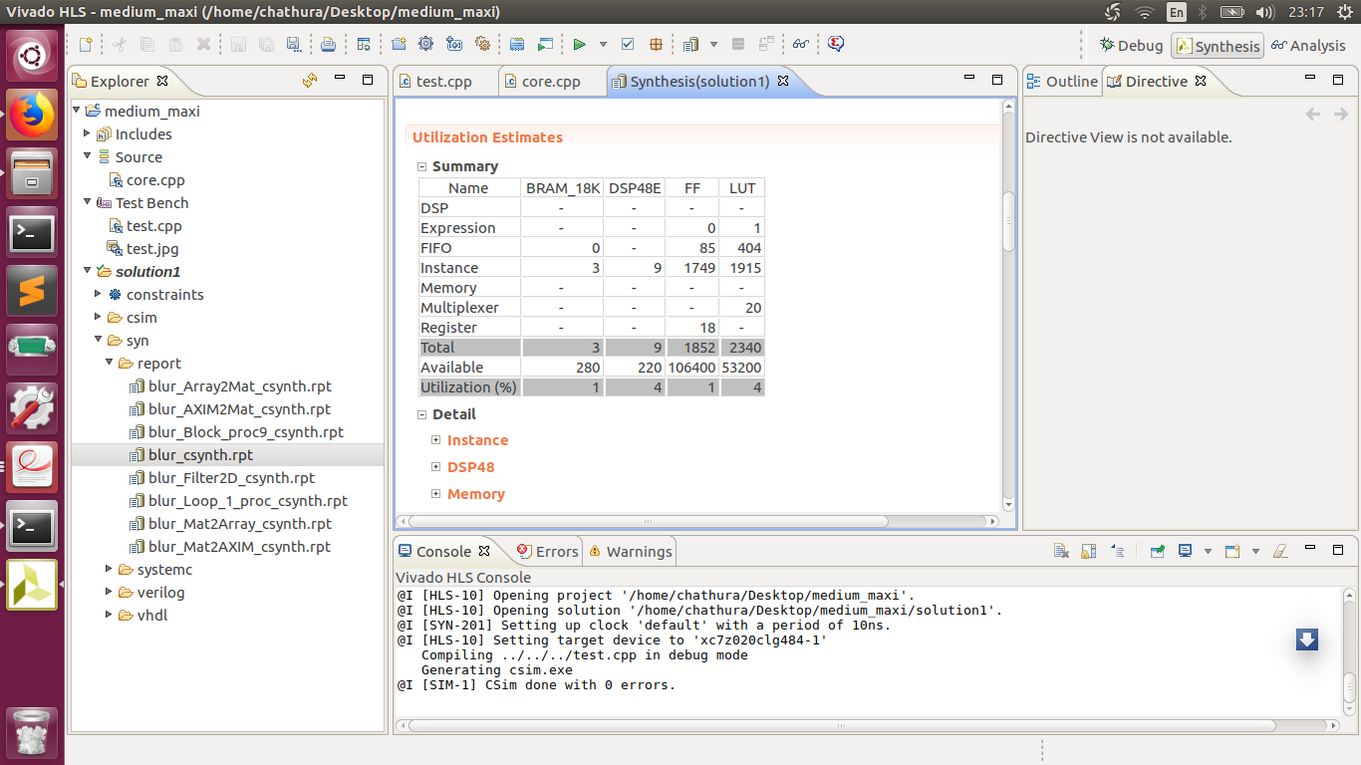The image size is (1361, 765).
Task: Expand the csim folder
Action: coord(99,318)
